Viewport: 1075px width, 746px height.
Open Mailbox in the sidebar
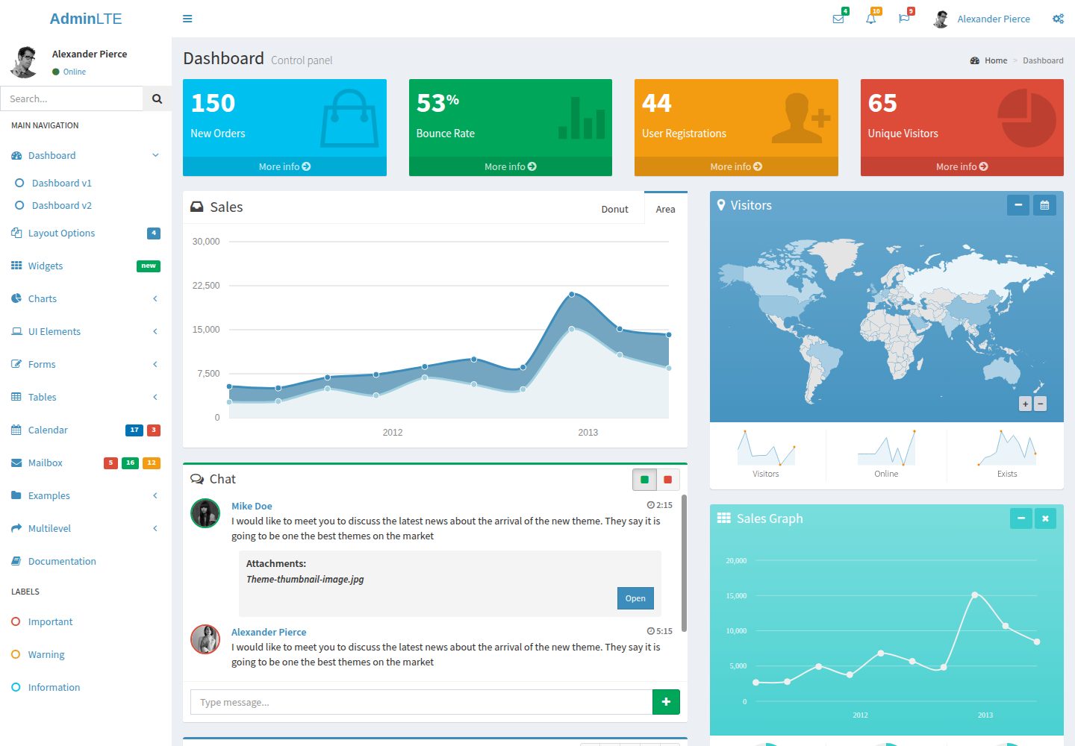(86, 463)
